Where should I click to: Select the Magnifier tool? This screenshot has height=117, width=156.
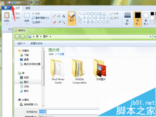click(64, 22)
